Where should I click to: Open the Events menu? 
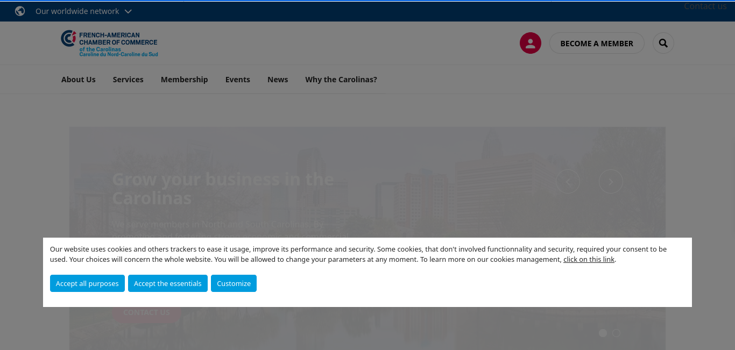pyautogui.click(x=238, y=80)
